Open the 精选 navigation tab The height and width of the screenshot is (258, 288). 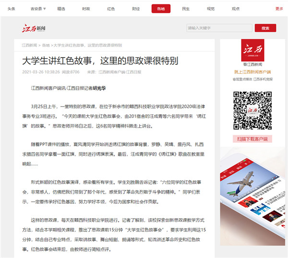[61, 9]
